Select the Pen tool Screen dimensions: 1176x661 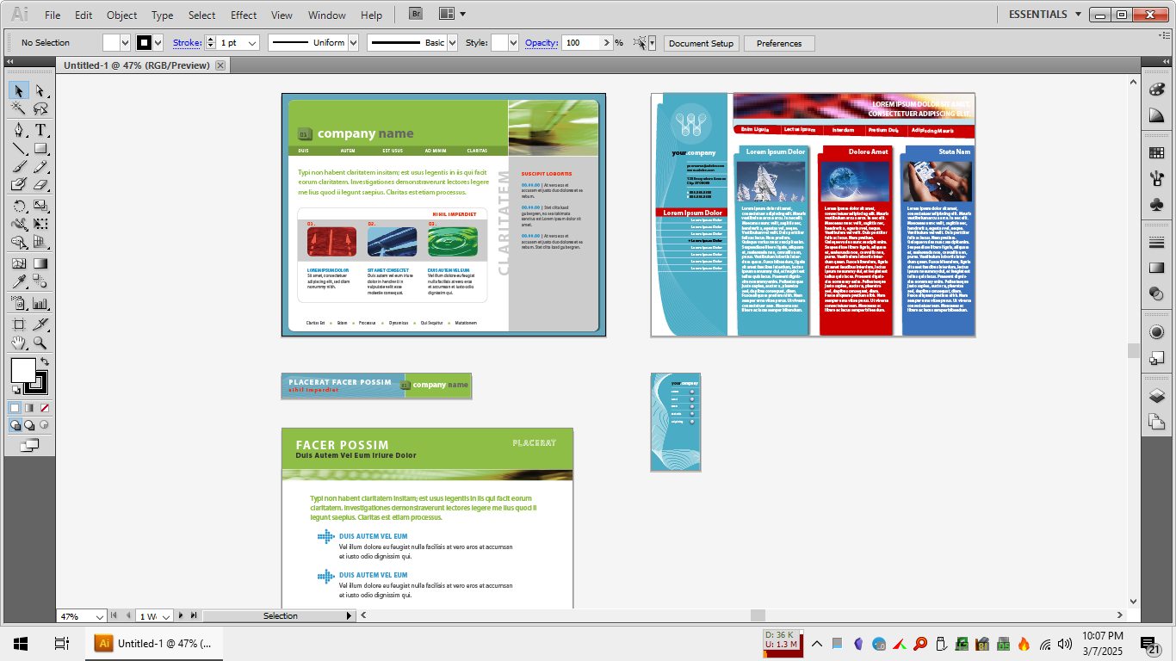pyautogui.click(x=19, y=130)
